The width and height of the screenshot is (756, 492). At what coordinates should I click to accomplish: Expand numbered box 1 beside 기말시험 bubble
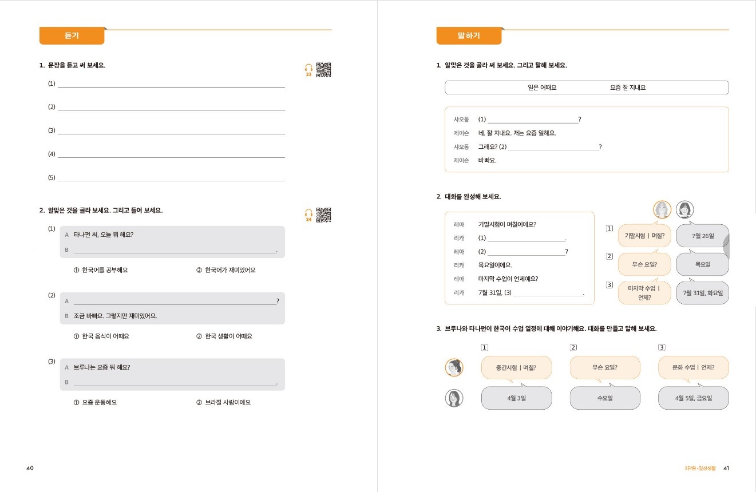(608, 229)
